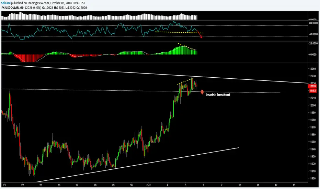
Task: Click the red 12026 current price tag
Action: (x=313, y=87)
